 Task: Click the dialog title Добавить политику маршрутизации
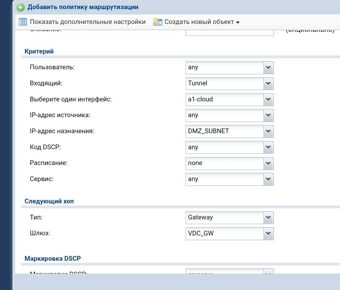pos(83,7)
